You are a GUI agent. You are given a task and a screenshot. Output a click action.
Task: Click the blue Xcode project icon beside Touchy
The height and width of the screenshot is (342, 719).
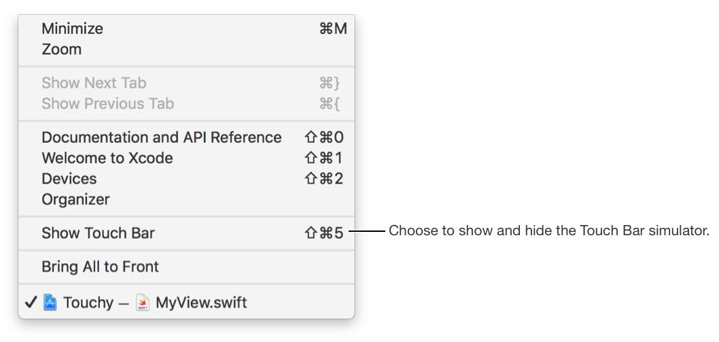click(50, 303)
